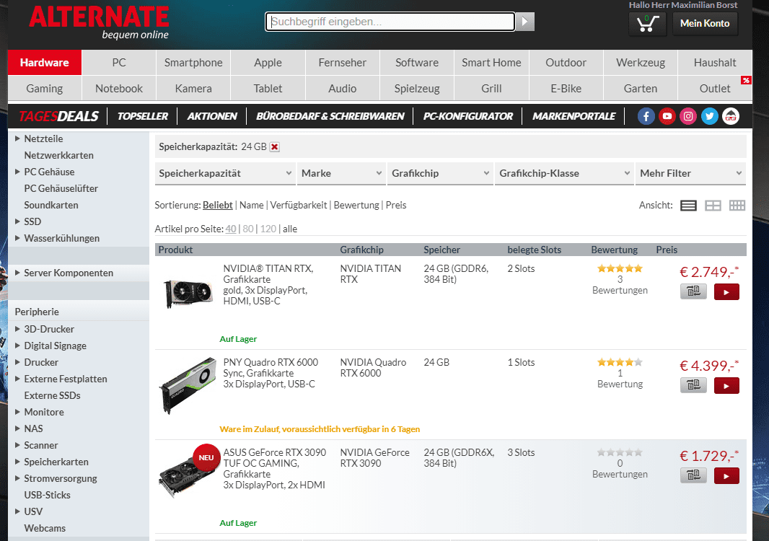The image size is (769, 541).
Task: Switch to list view layout
Action: tap(688, 206)
